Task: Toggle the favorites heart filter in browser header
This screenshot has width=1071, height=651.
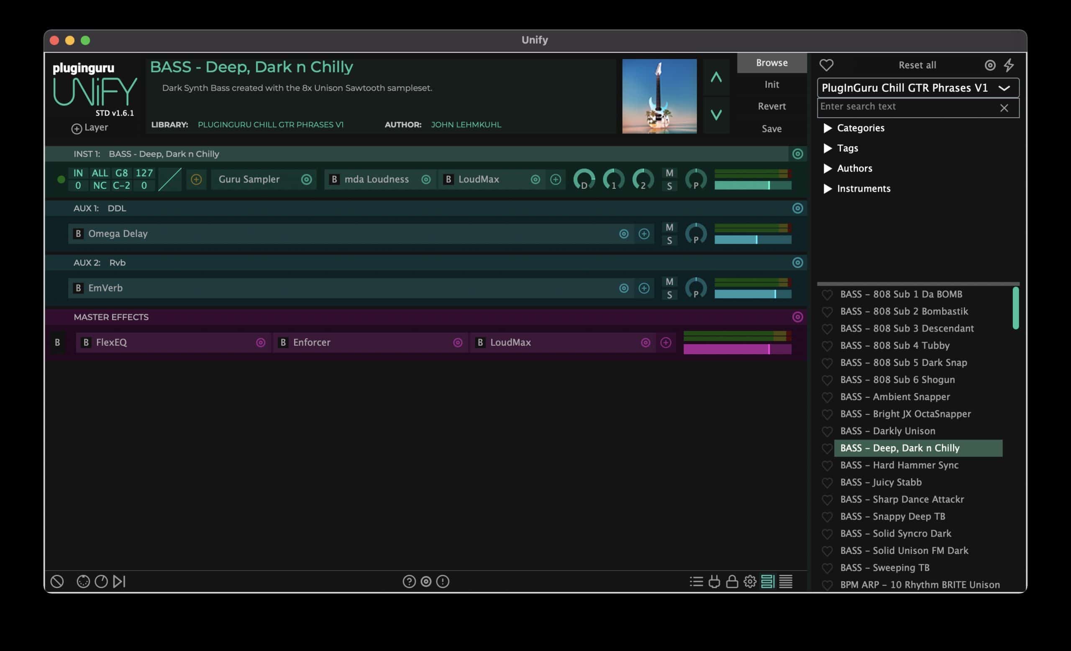Action: (x=826, y=65)
